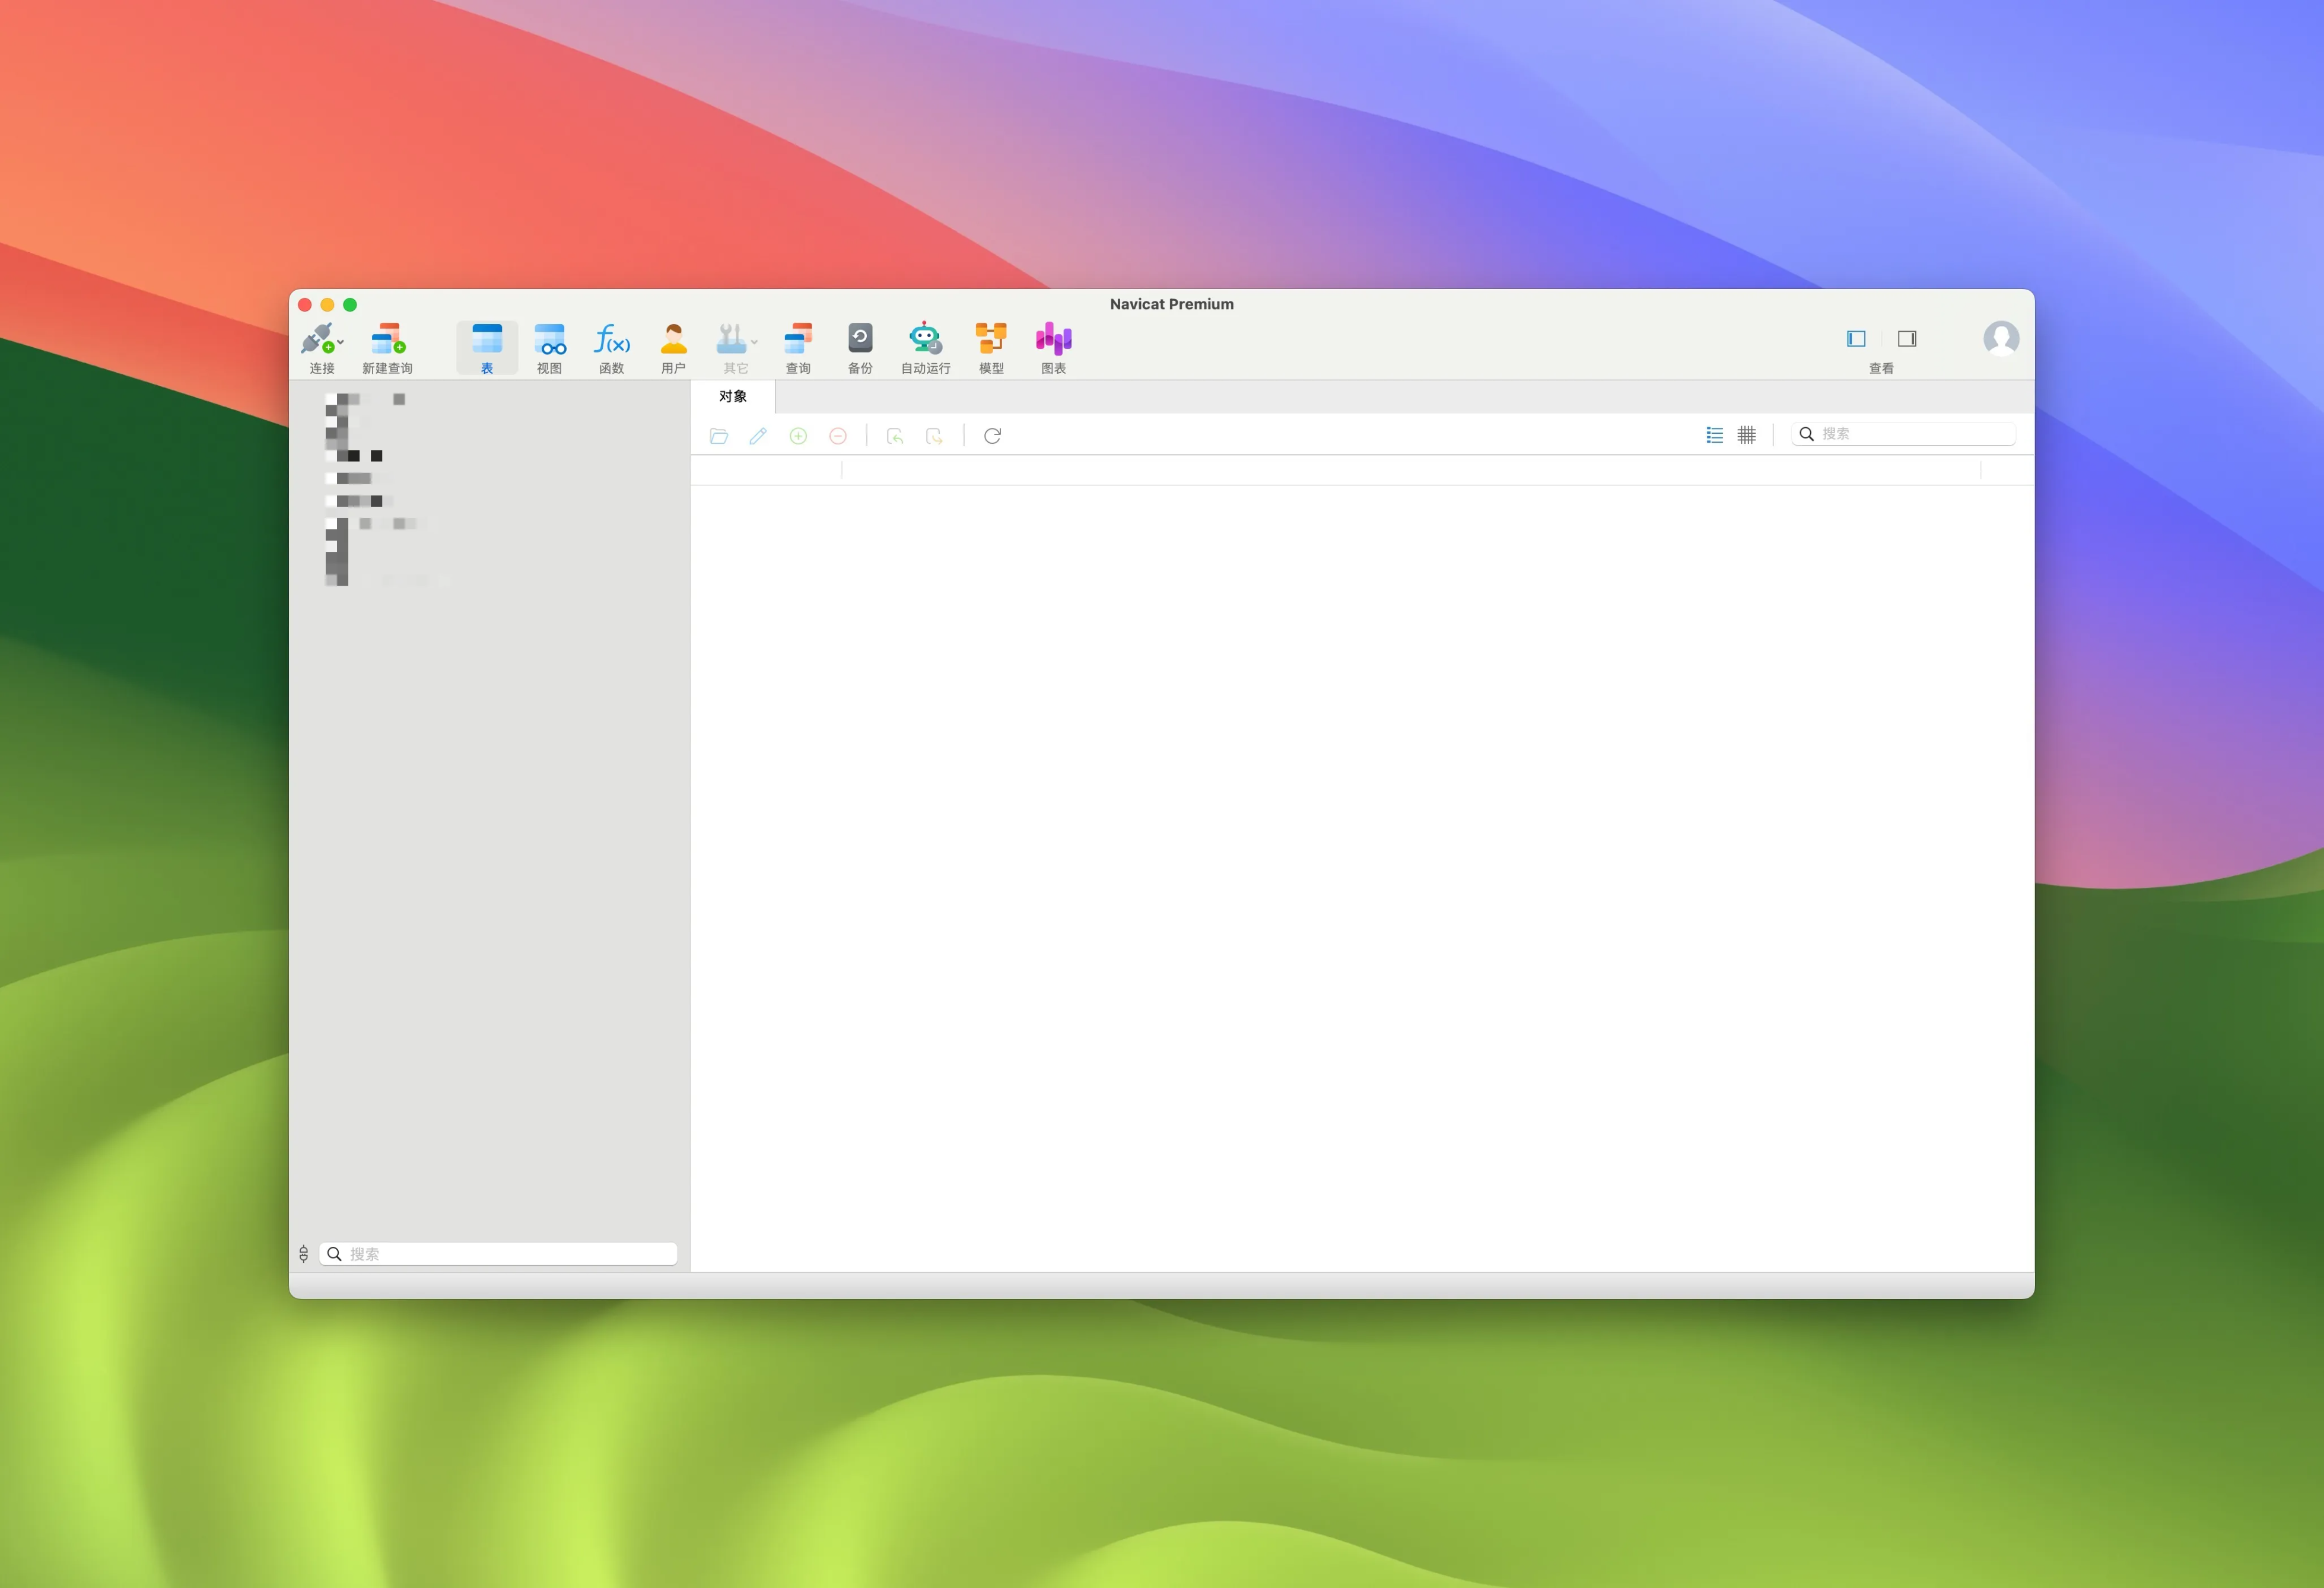Switch object list to list view
Screen dimensions: 2324x1588
click(x=1714, y=435)
